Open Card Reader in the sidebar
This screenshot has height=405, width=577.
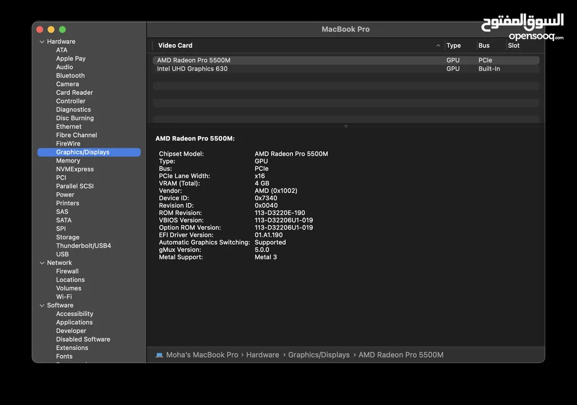74,92
